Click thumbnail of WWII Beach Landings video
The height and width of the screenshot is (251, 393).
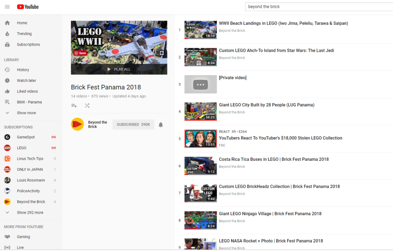click(201, 30)
